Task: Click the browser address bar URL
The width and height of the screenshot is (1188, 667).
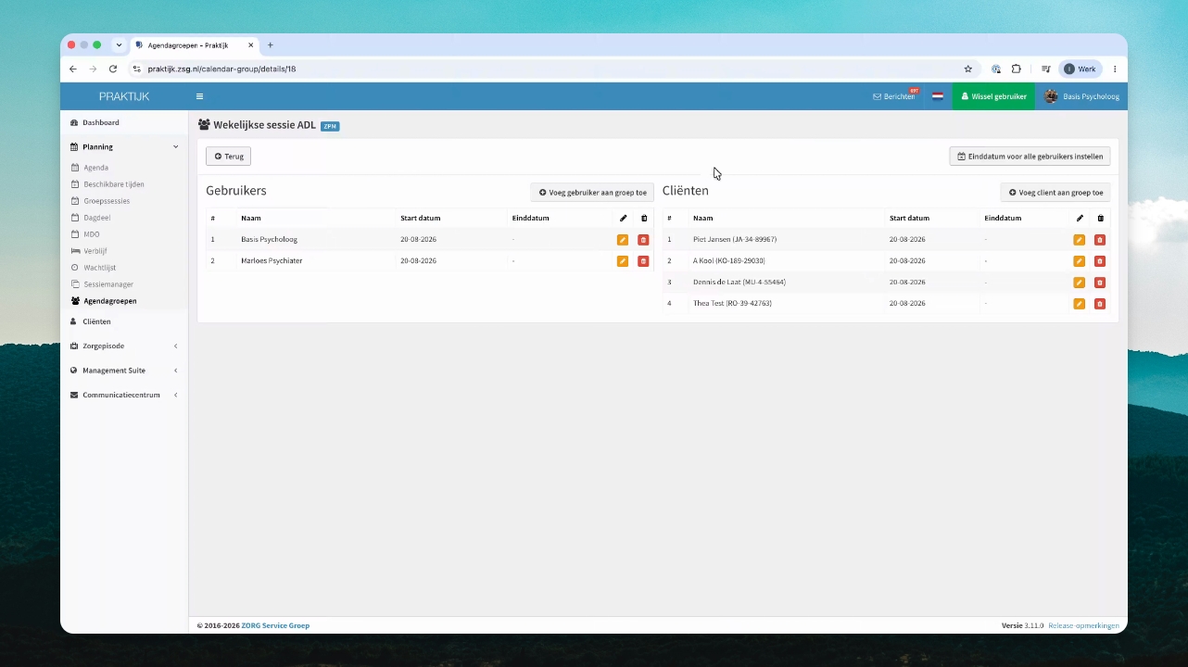Action: pyautogui.click(x=221, y=69)
